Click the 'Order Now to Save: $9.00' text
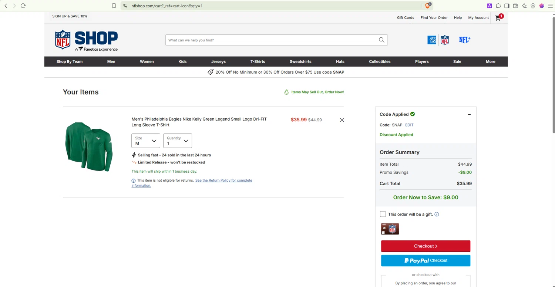 coord(426,197)
